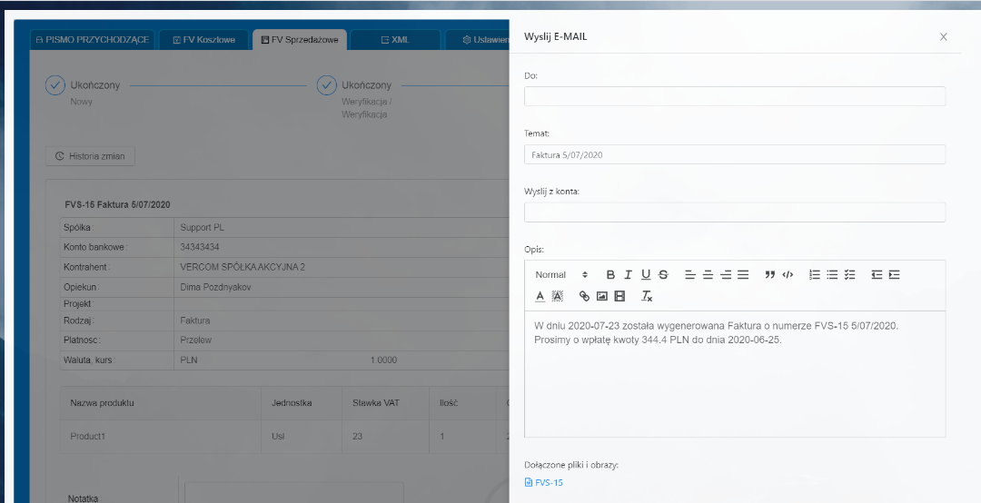Screen dimensions: 981x503
Task: Click the Nazwa produktu column header
Action: pos(102,403)
